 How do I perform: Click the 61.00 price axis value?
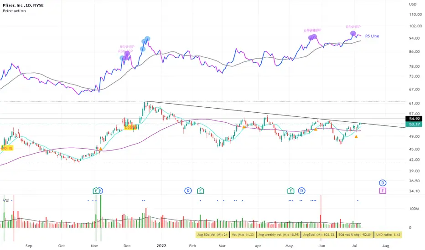415,104
